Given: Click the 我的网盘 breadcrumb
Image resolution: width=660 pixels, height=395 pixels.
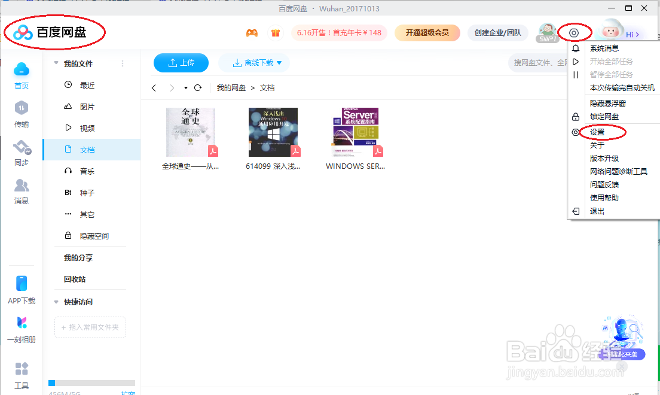Looking at the screenshot, I should [x=231, y=88].
